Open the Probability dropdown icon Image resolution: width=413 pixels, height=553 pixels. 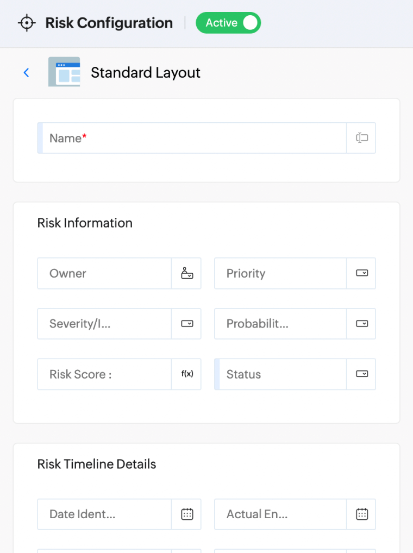[362, 323]
